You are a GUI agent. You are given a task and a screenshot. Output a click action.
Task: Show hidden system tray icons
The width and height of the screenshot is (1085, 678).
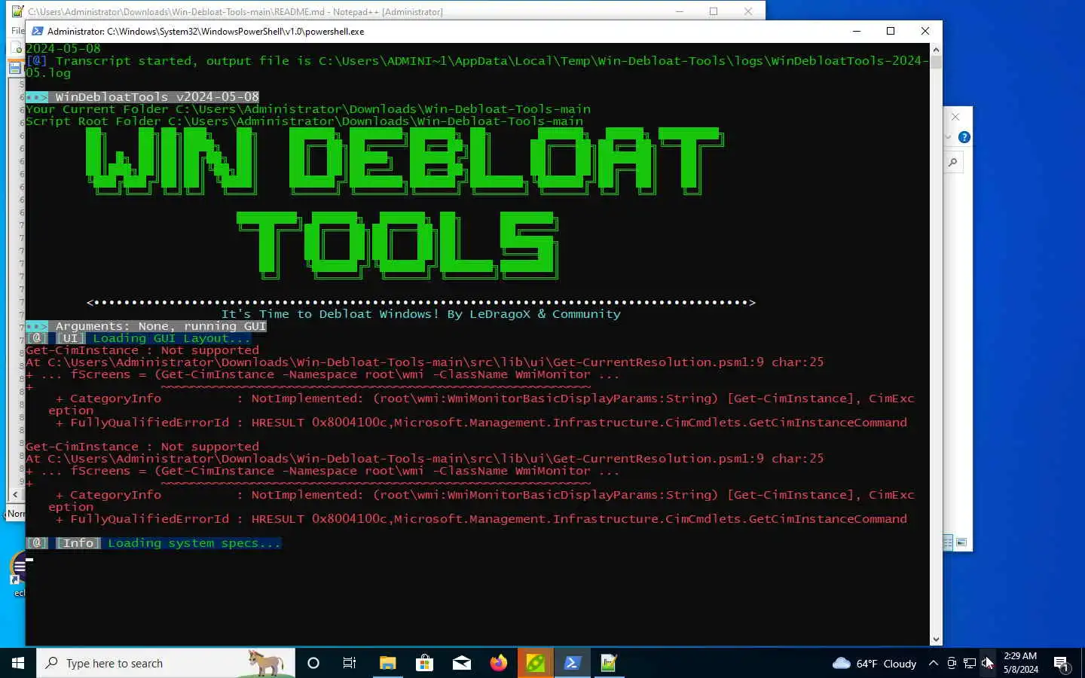pyautogui.click(x=934, y=663)
